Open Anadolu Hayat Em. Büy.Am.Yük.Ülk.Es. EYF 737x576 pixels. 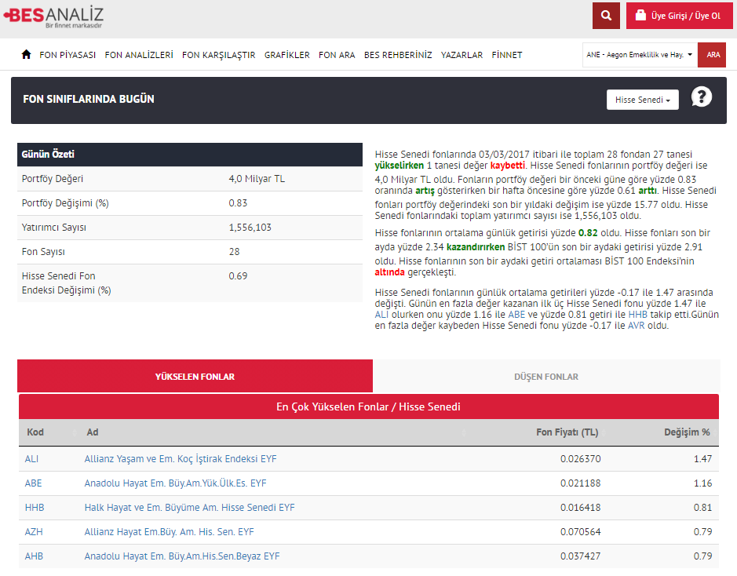(x=175, y=483)
